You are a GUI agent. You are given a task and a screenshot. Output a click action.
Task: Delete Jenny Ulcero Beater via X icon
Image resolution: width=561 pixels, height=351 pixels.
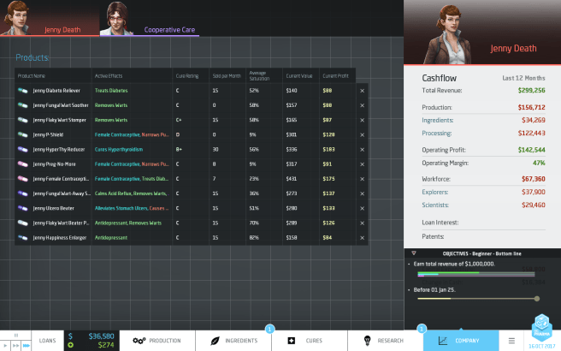click(362, 208)
